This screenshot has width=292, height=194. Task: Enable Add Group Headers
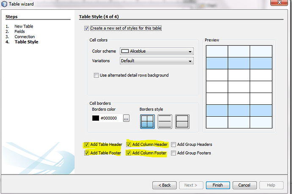[174, 145]
